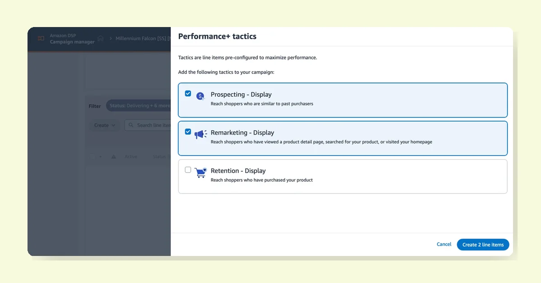The height and width of the screenshot is (283, 541).
Task: Click the Active column header
Action: (x=131, y=157)
